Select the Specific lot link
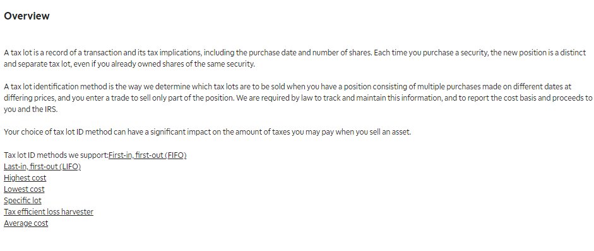Screen dimensions: 594x251 [23, 201]
